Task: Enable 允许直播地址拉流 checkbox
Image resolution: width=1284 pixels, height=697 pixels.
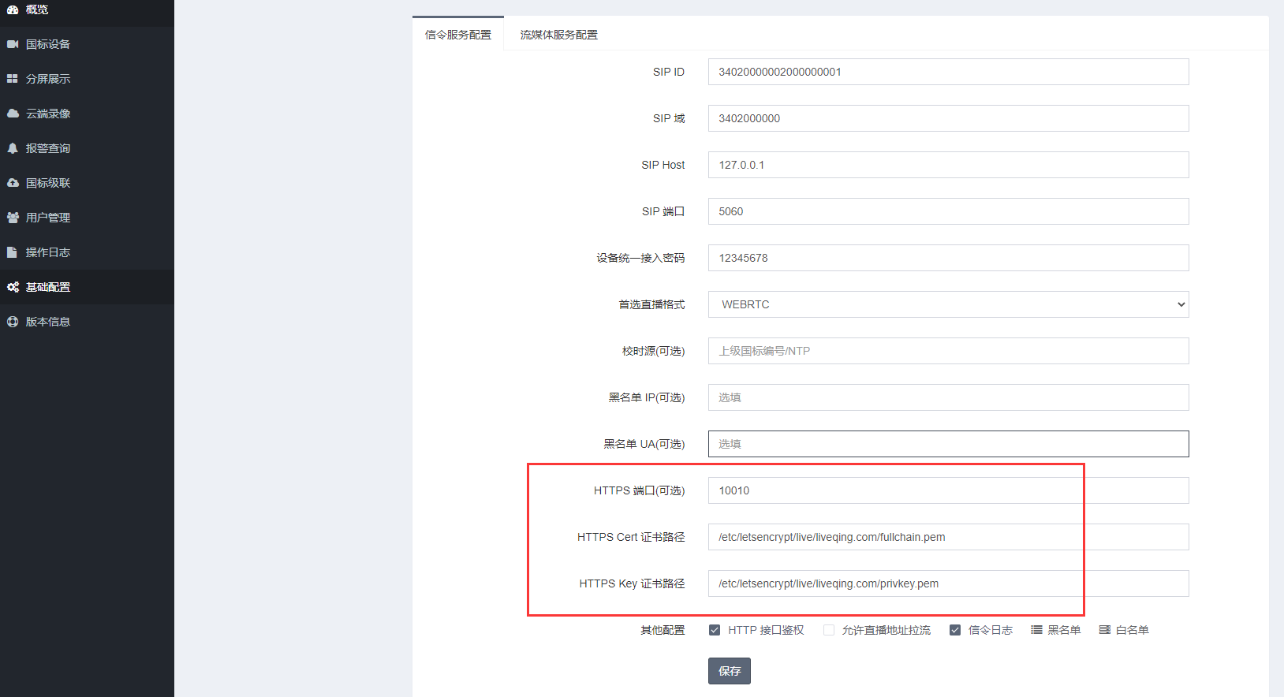Action: coord(829,630)
